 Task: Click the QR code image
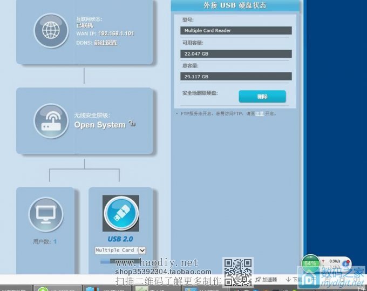[x=237, y=272]
